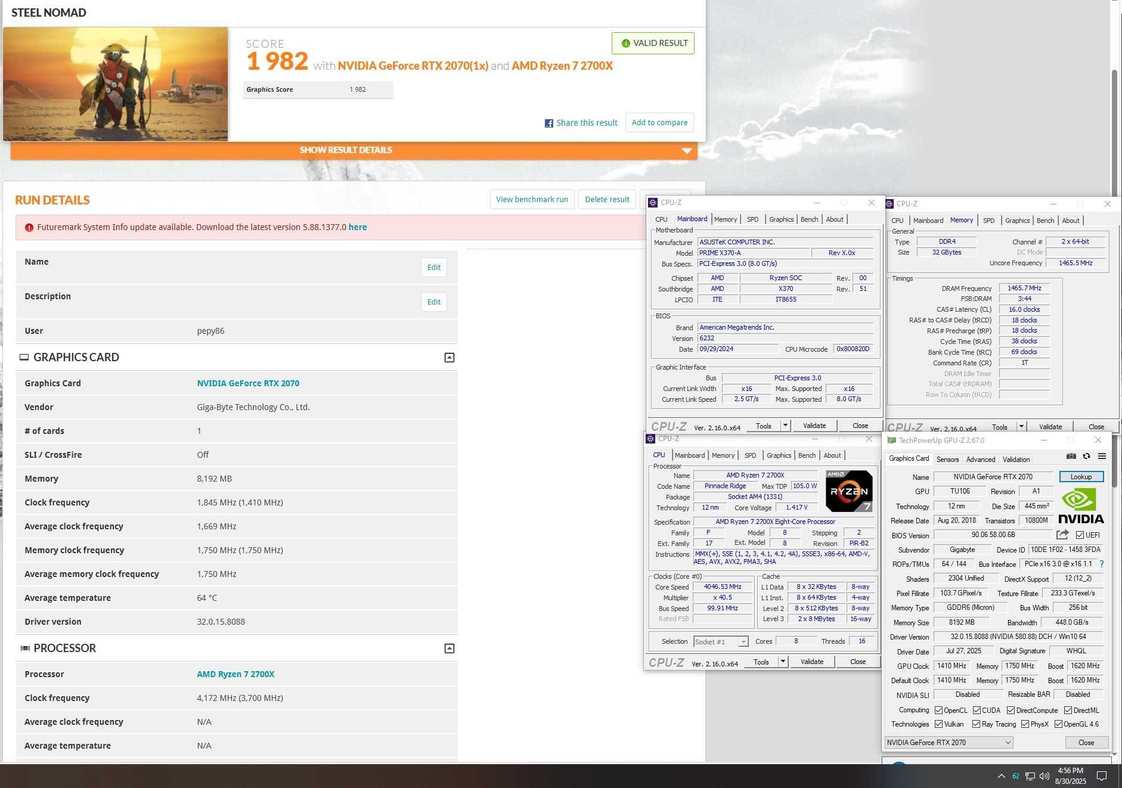Click the Facebook icon beside Share this result
The width and height of the screenshot is (1122, 788).
(x=549, y=123)
